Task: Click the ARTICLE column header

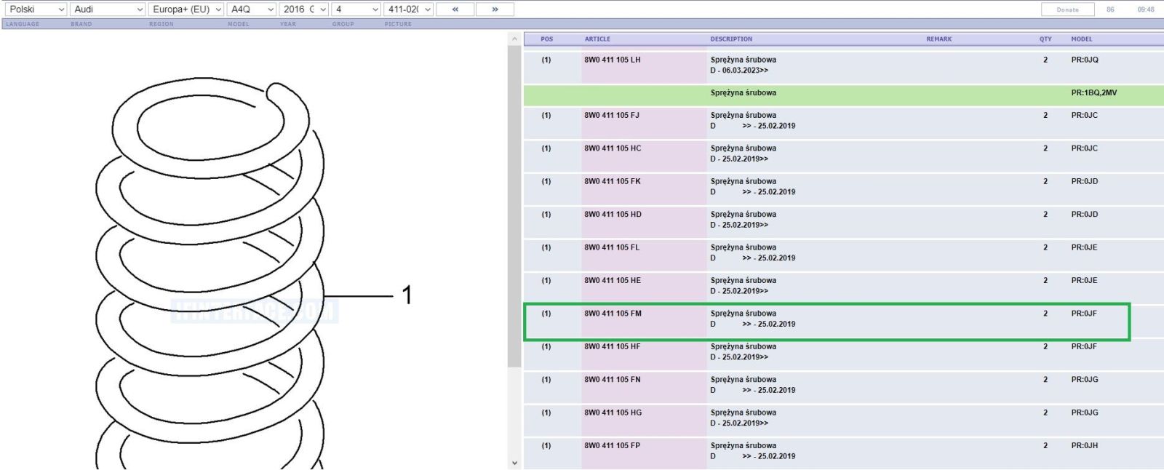Action: [x=597, y=39]
